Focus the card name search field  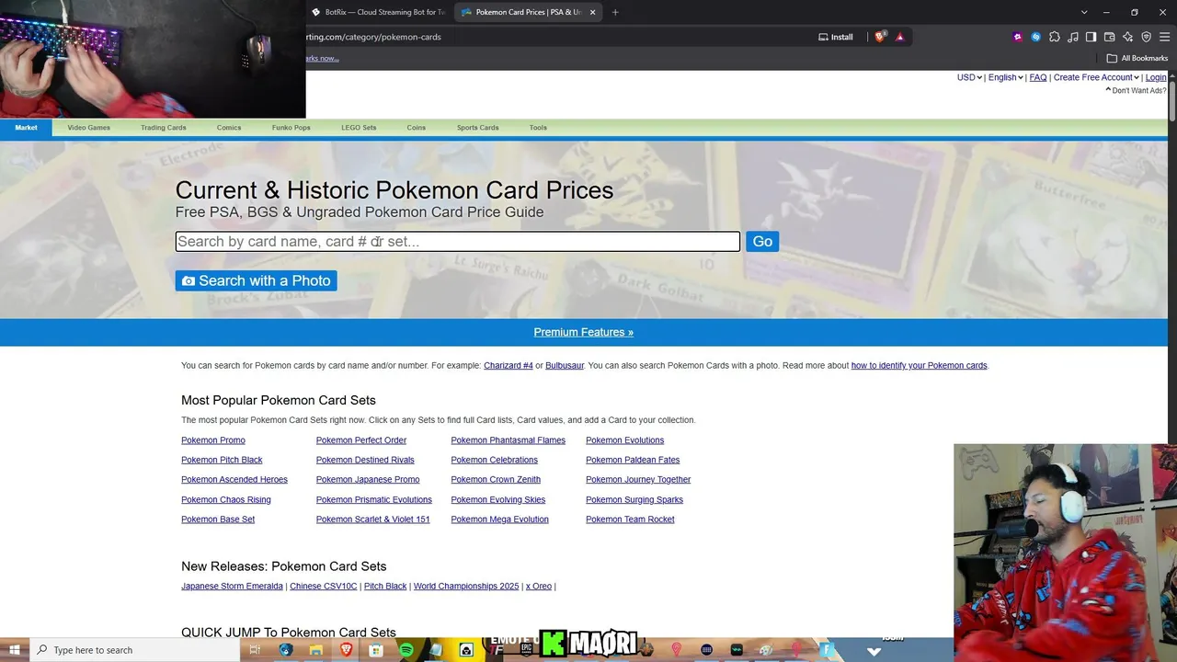458,242
